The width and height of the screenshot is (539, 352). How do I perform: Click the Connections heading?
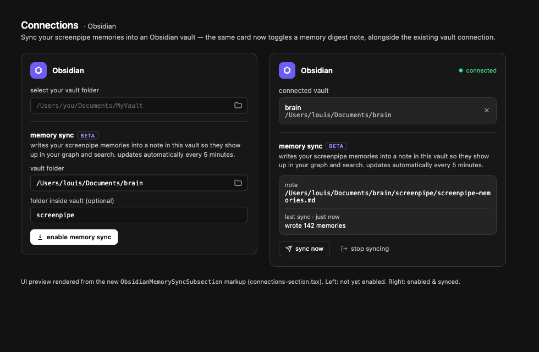click(50, 25)
